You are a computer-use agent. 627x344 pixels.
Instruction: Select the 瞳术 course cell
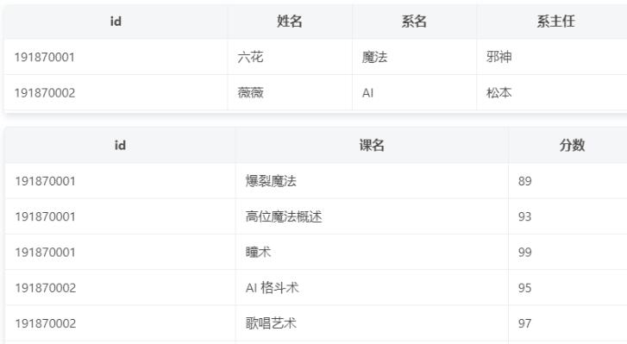[372, 252]
